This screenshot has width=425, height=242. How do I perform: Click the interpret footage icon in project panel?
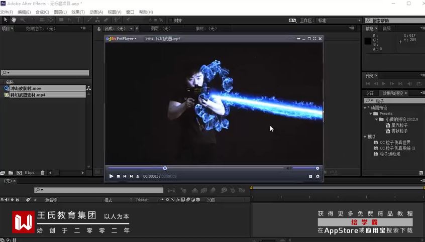coord(3,173)
